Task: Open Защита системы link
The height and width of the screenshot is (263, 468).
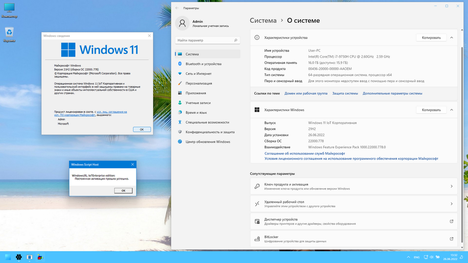Action: [x=345, y=94]
